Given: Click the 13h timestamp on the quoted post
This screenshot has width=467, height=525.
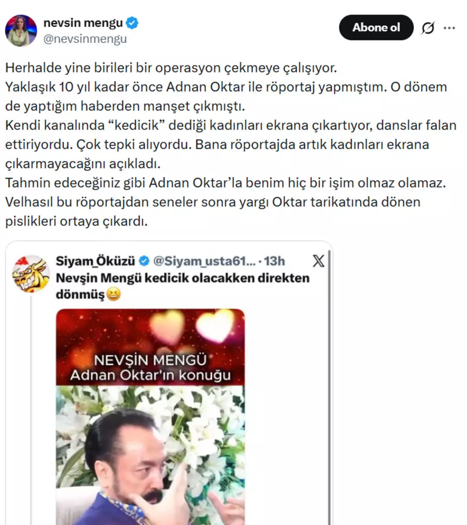Looking at the screenshot, I should click(x=275, y=261).
